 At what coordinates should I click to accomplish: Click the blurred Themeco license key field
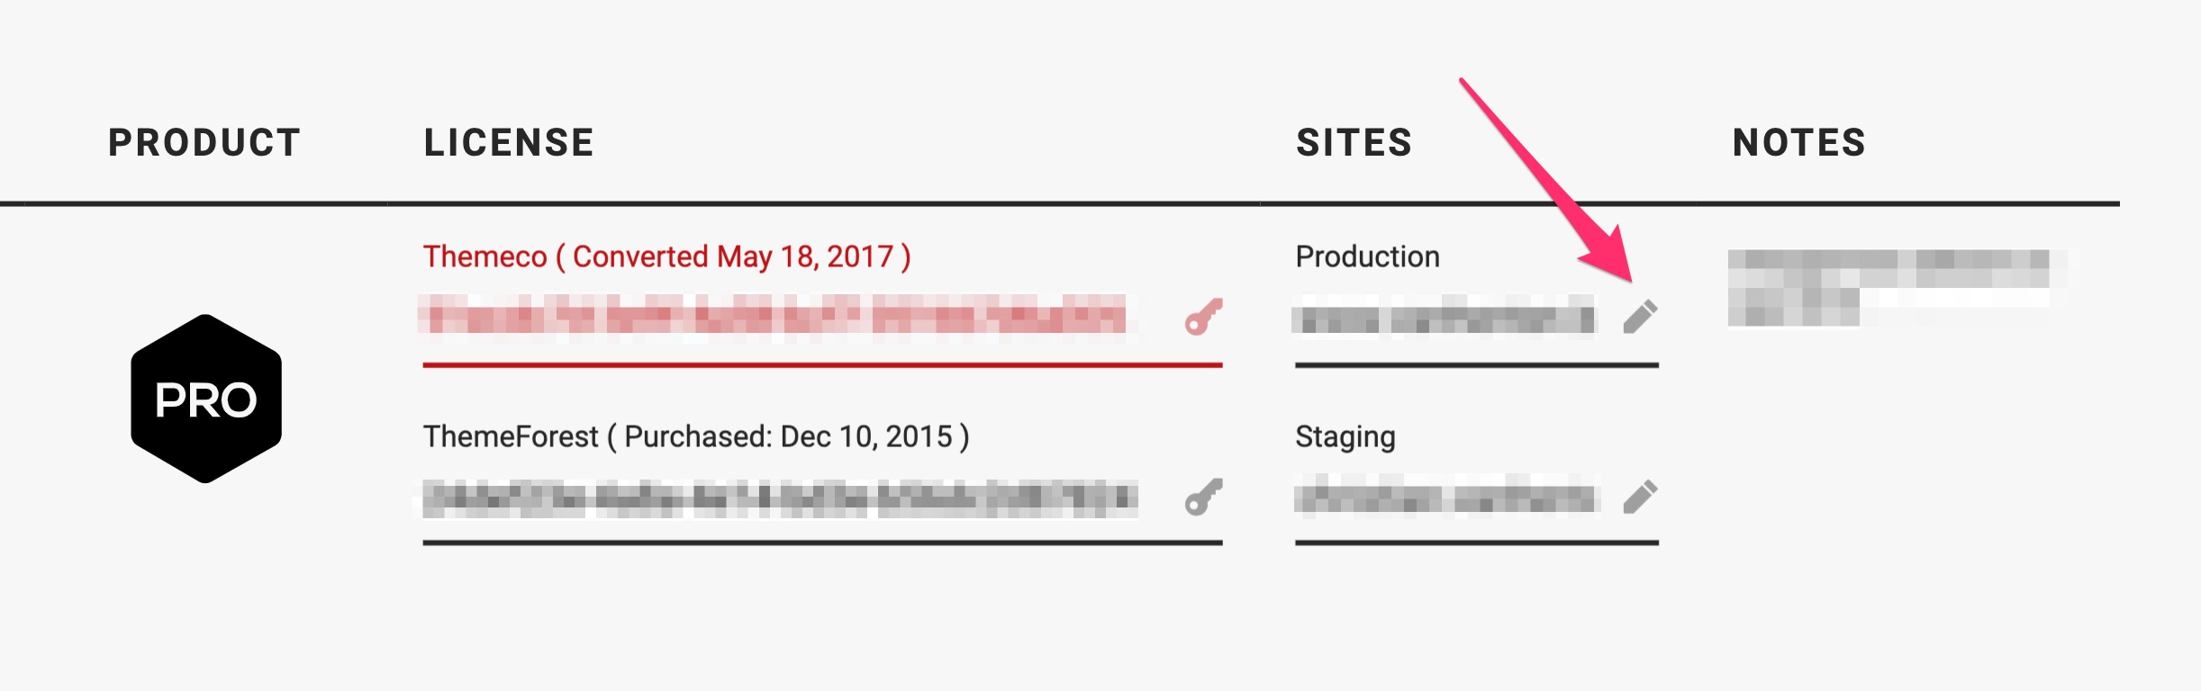[x=778, y=318]
